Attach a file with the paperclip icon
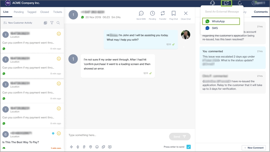Image resolution: width=270 pixels, height=152 pixels. coord(84,147)
